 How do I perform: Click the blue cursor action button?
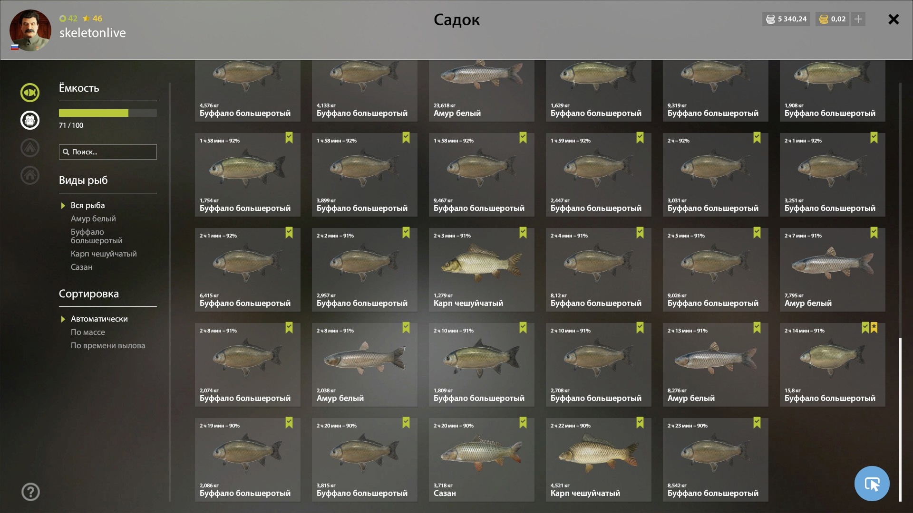[872, 484]
